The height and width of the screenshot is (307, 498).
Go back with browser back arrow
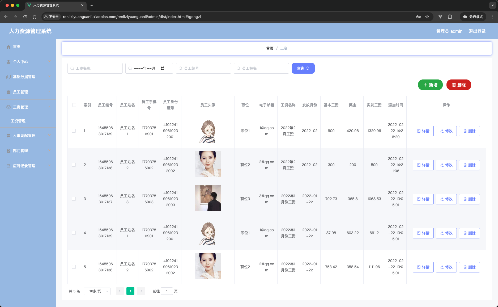pyautogui.click(x=6, y=17)
